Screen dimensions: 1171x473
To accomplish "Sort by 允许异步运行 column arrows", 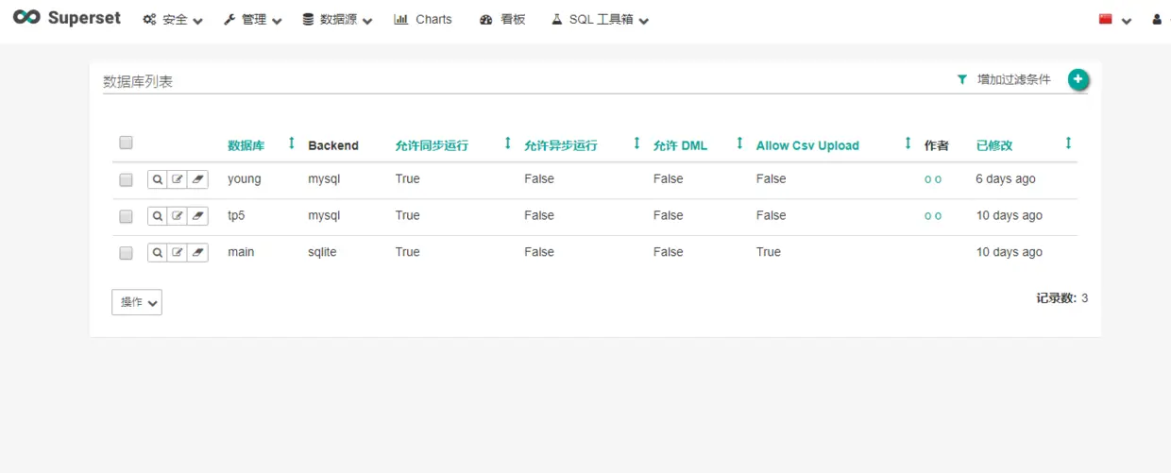I will coord(636,144).
